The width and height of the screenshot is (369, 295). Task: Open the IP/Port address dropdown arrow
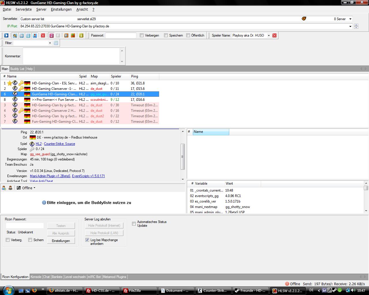point(350,26)
